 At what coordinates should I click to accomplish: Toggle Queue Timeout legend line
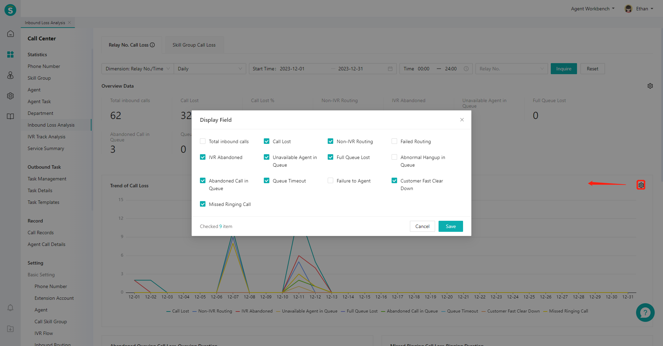[x=460, y=311]
